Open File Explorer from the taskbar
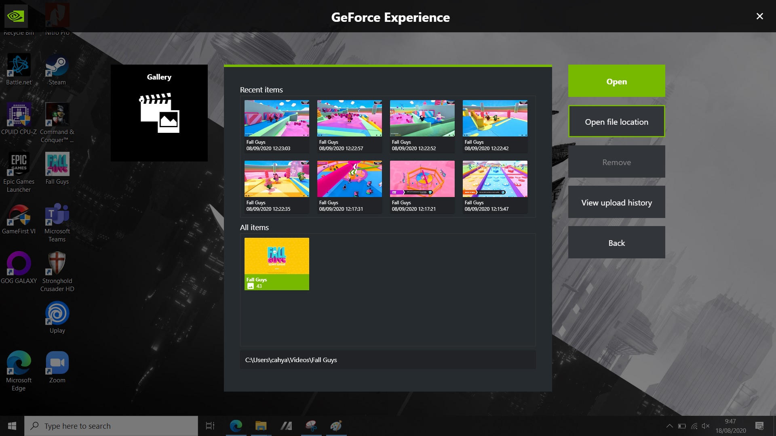The height and width of the screenshot is (436, 776). (x=261, y=426)
